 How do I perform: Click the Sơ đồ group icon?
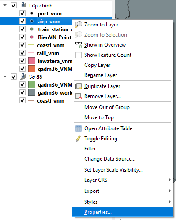[23, 77]
